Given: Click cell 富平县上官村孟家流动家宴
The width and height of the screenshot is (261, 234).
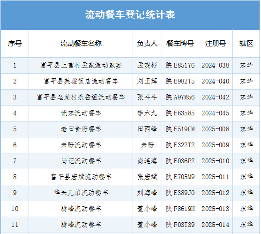Looking at the screenshot, I should point(81,65).
